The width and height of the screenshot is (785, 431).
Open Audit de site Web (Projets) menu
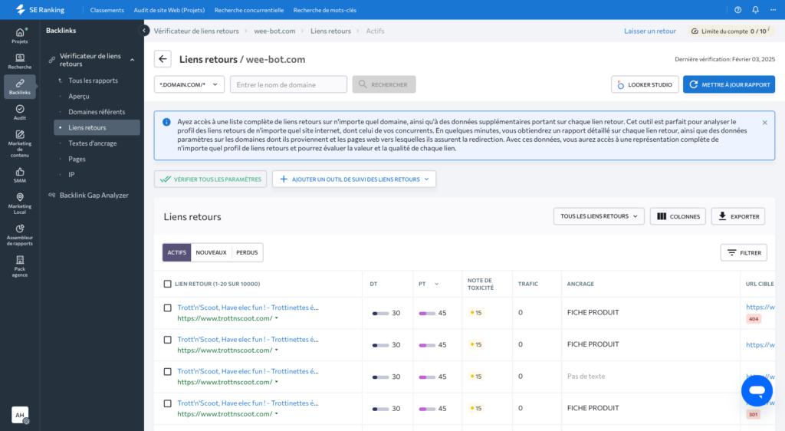pyautogui.click(x=169, y=10)
